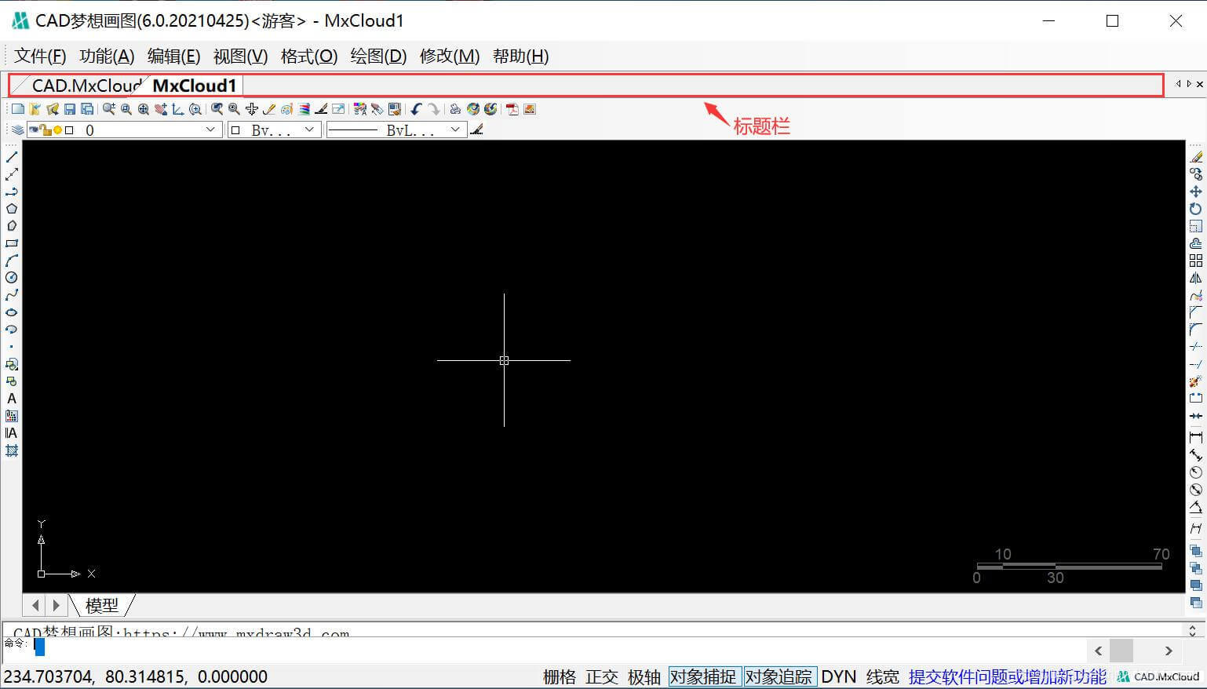Expand the Bv... color dropdown
This screenshot has width=1207, height=689.
coord(309,129)
